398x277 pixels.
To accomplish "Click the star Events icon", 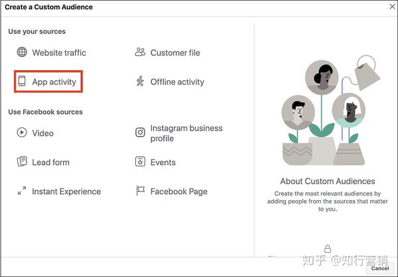I will coord(140,162).
